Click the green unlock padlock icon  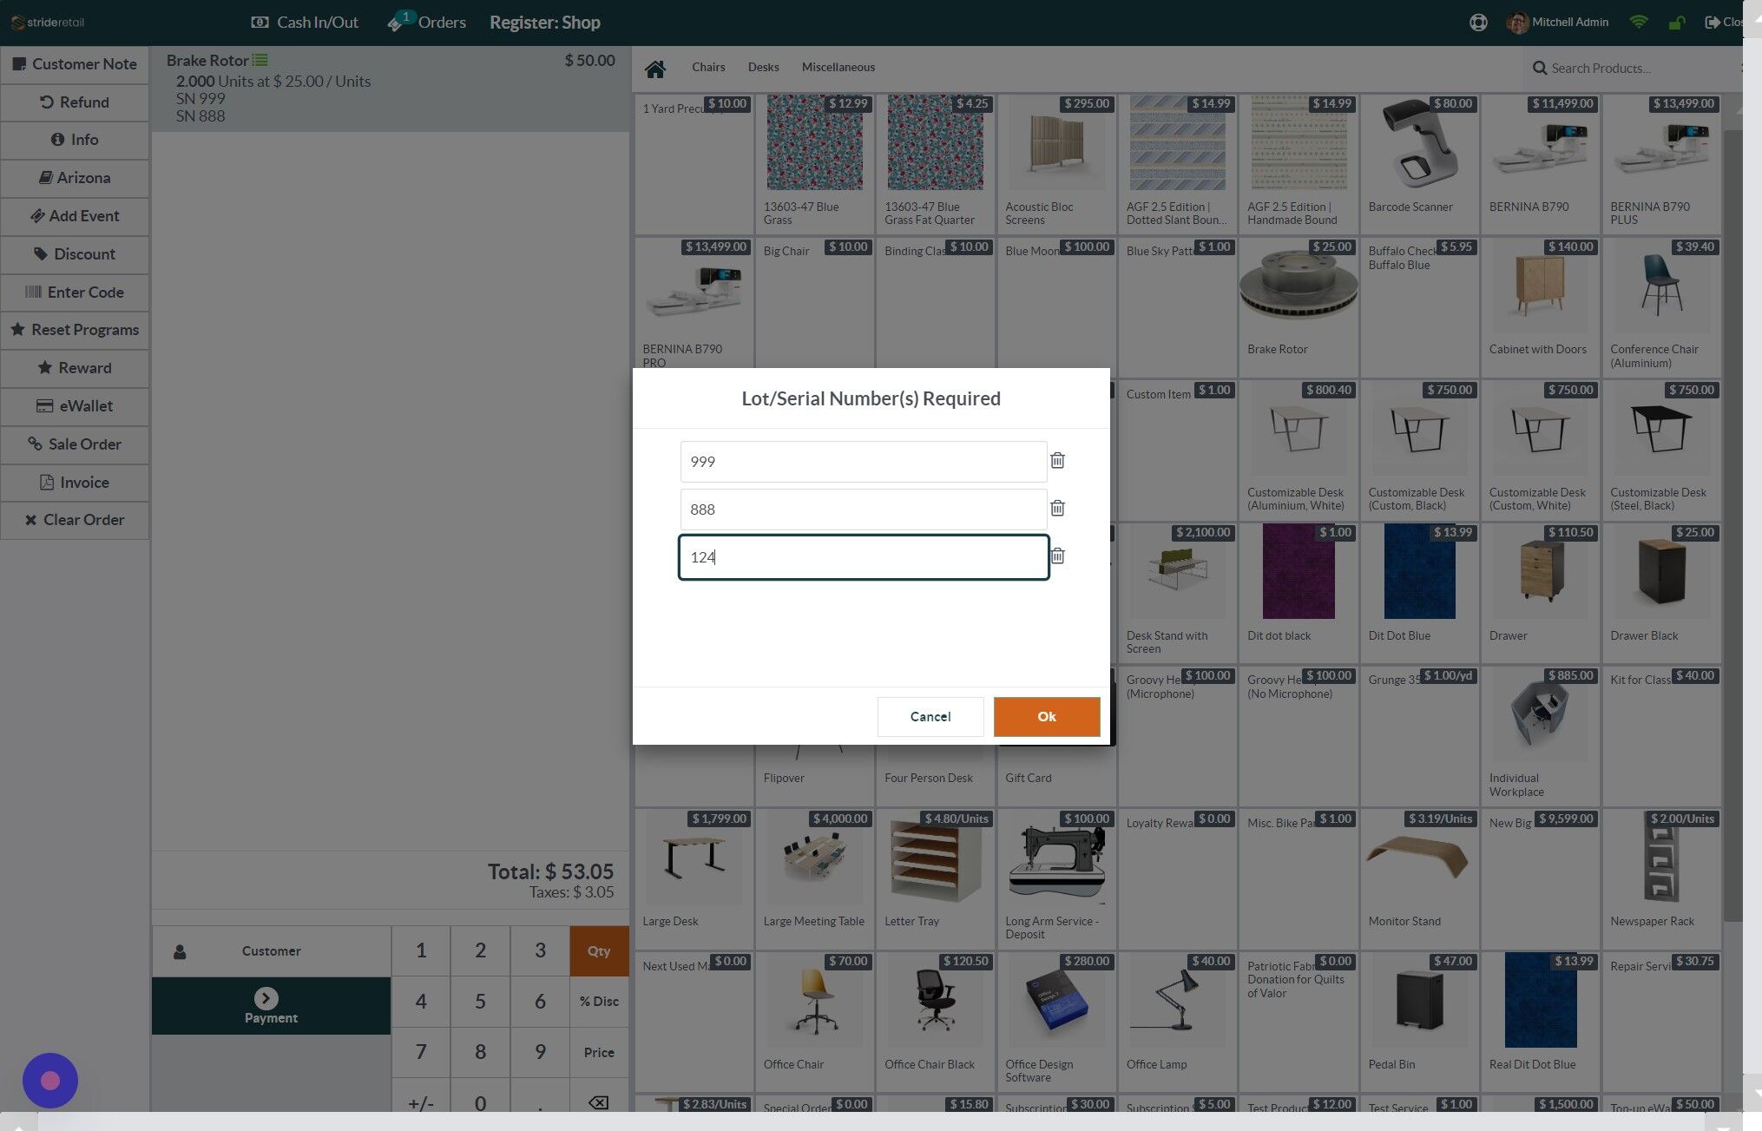pos(1677,23)
